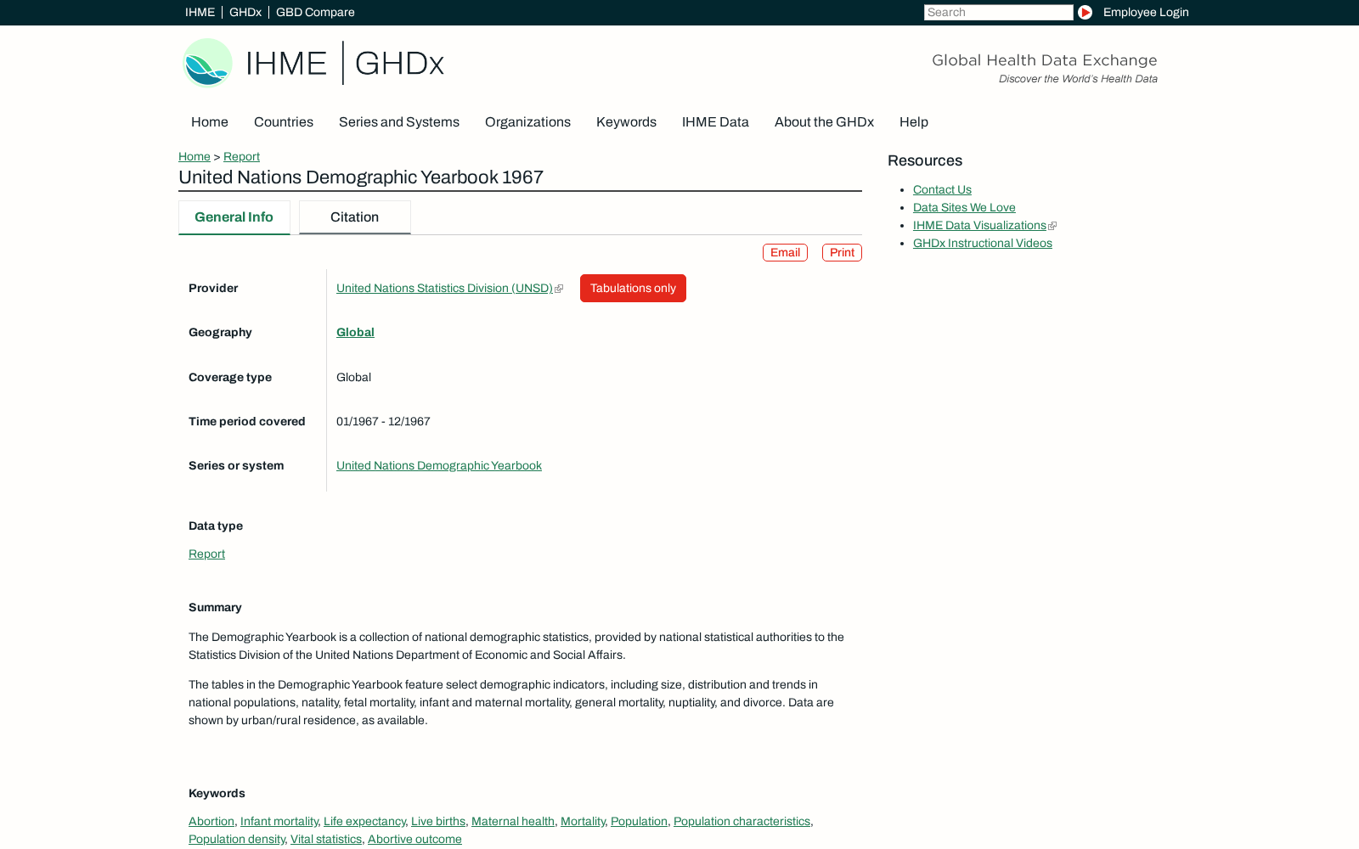The height and width of the screenshot is (849, 1359).
Task: Open Contact Us resource link
Action: 942,190
